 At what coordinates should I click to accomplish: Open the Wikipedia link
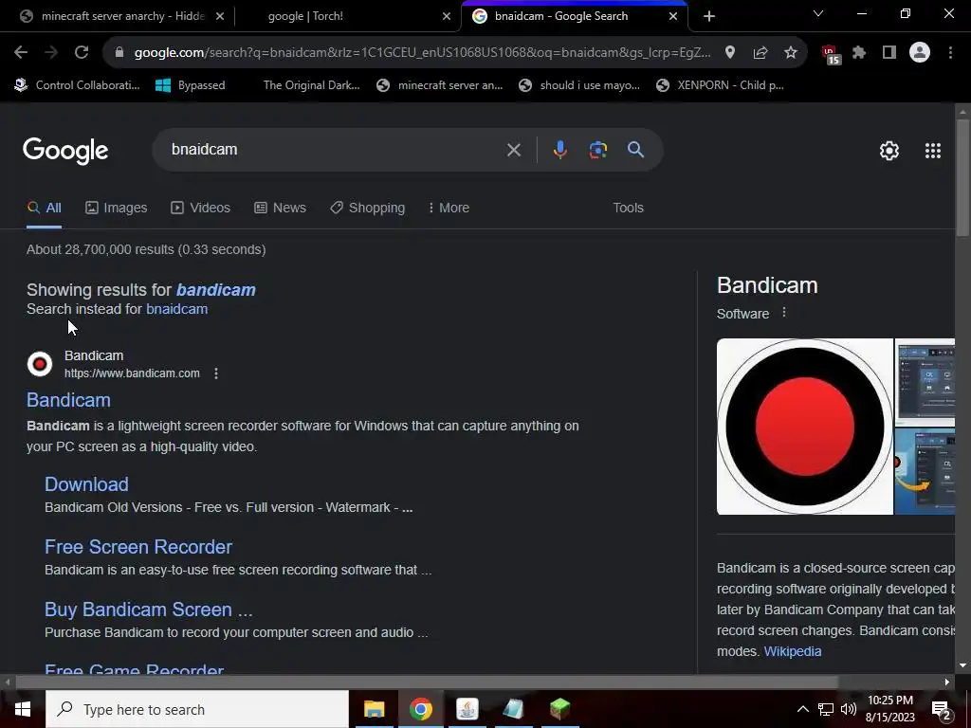(x=793, y=651)
